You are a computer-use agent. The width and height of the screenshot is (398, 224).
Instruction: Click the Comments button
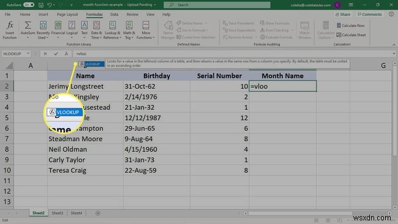point(370,15)
